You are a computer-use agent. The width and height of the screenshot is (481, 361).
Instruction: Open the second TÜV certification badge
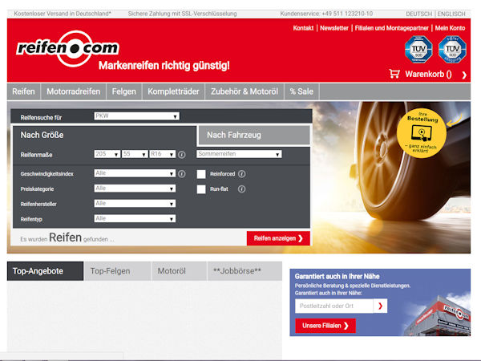coord(452,50)
